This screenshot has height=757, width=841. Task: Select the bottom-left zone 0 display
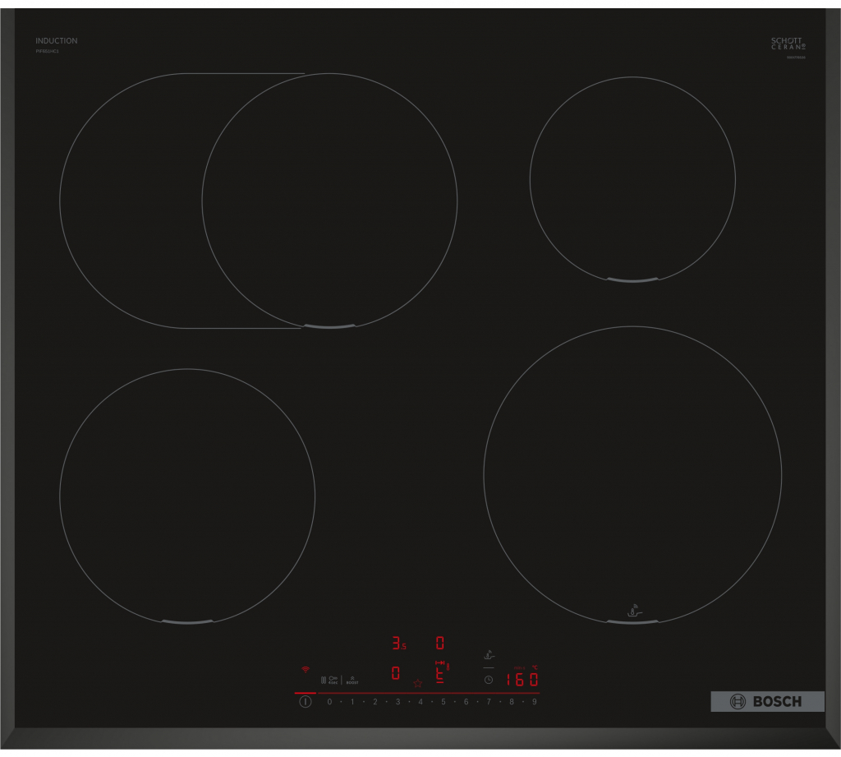396,673
